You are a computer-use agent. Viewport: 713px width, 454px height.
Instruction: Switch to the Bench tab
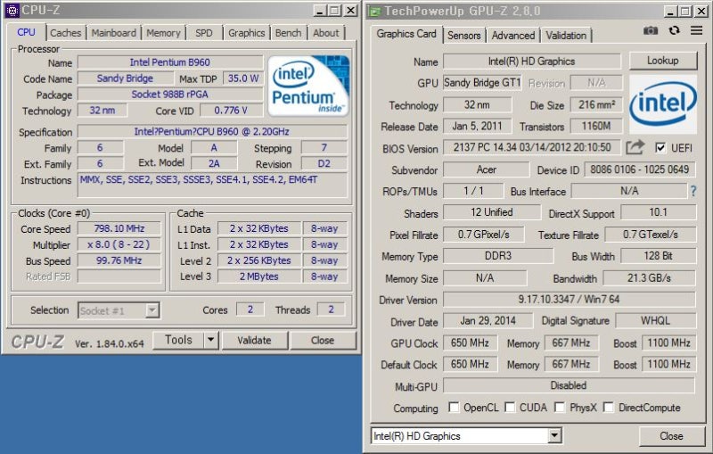pos(288,33)
